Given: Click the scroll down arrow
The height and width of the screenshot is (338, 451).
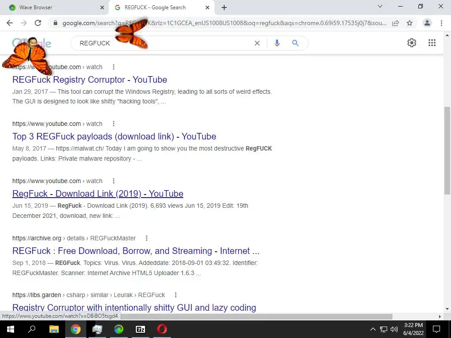Looking at the screenshot, I should click(447, 309).
